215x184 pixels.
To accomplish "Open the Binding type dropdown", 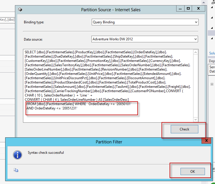I will tap(196, 22).
